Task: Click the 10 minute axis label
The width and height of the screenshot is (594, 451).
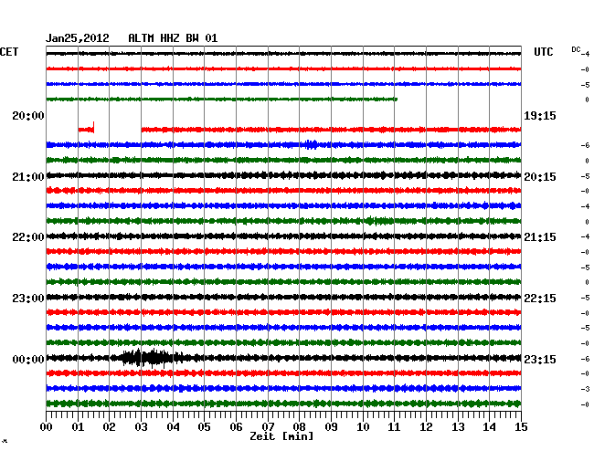Action: (x=363, y=427)
